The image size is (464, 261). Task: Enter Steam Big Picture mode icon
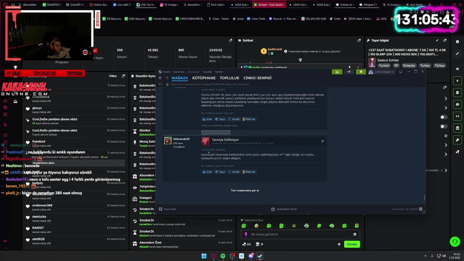401,72
